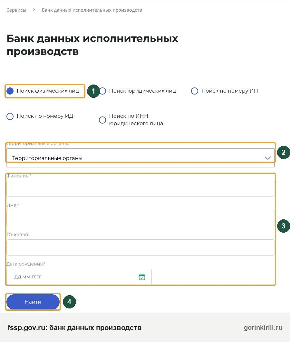Choose Поиск по номеру ИП radio
Viewport: 290px width, 342px height.
tap(195, 91)
